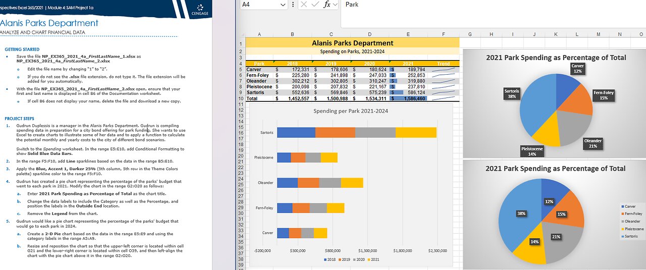Click the $1,300,000 axis label in bar chart

(367, 250)
